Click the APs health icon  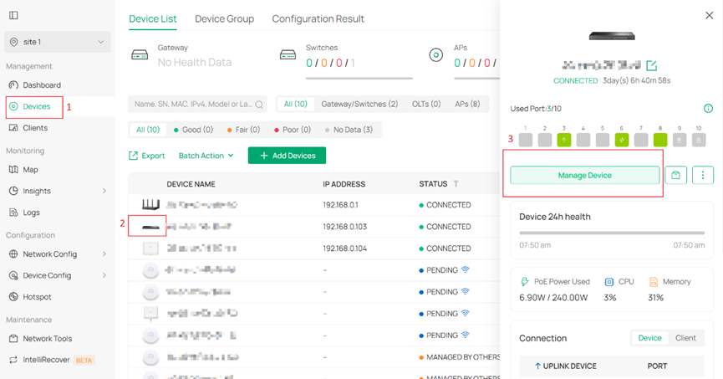[x=435, y=55]
